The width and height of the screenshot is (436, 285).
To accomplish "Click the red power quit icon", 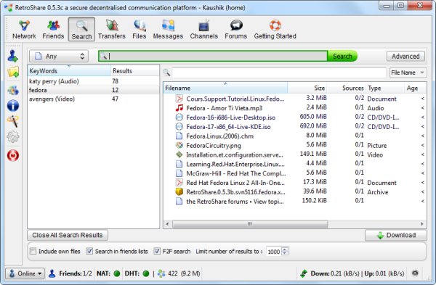I will click(x=13, y=155).
